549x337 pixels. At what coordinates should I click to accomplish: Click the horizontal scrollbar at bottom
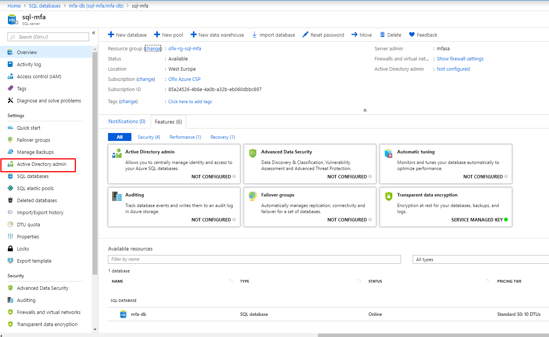pyautogui.click(x=433, y=335)
